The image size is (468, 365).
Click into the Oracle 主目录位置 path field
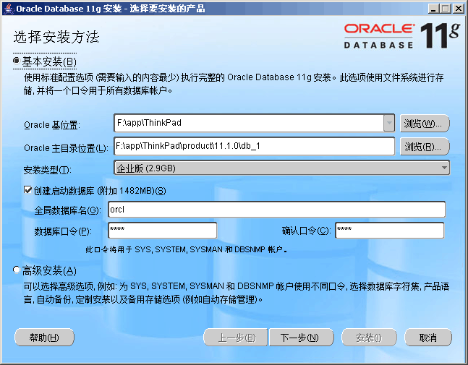click(255, 146)
